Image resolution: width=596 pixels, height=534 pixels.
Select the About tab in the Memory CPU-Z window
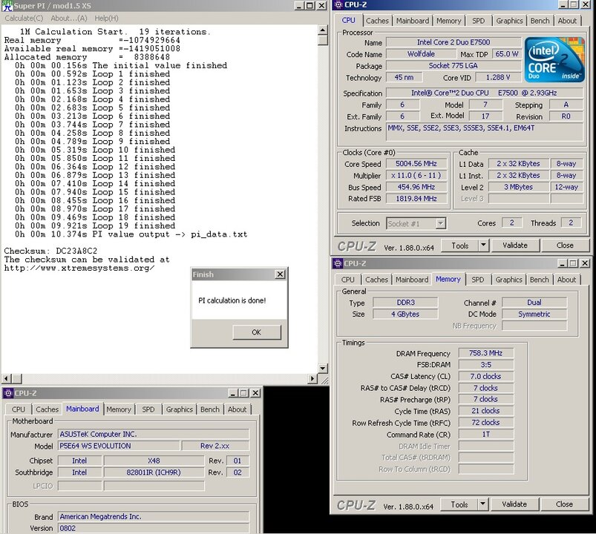click(x=566, y=280)
